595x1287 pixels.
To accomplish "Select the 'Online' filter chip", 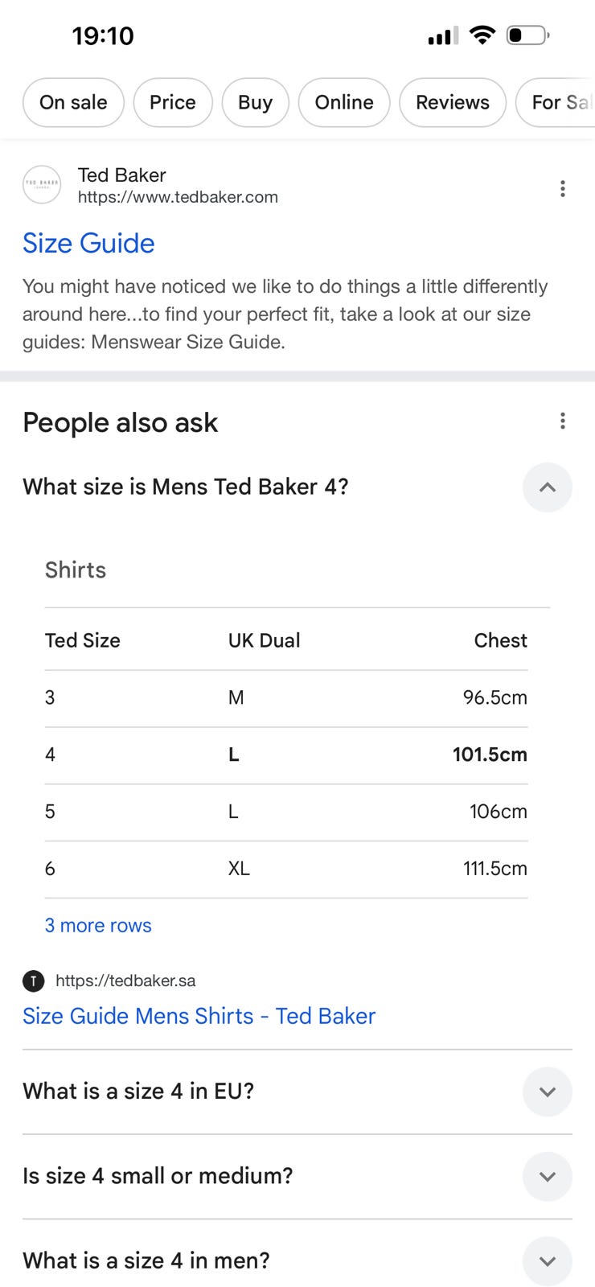I will click(x=344, y=102).
